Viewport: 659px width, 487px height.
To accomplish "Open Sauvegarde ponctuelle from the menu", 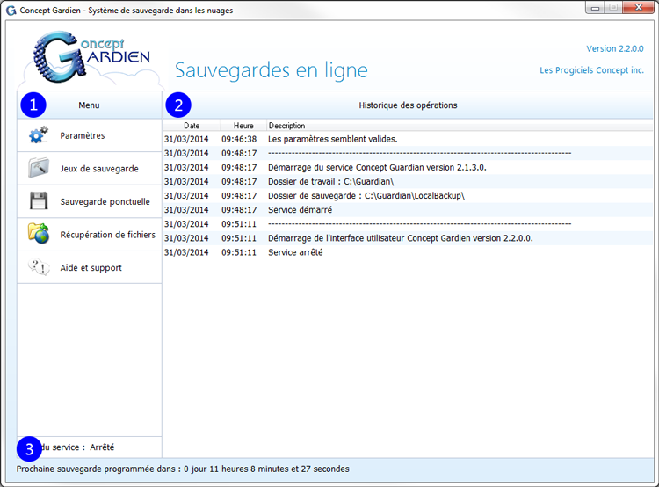I will 105,202.
